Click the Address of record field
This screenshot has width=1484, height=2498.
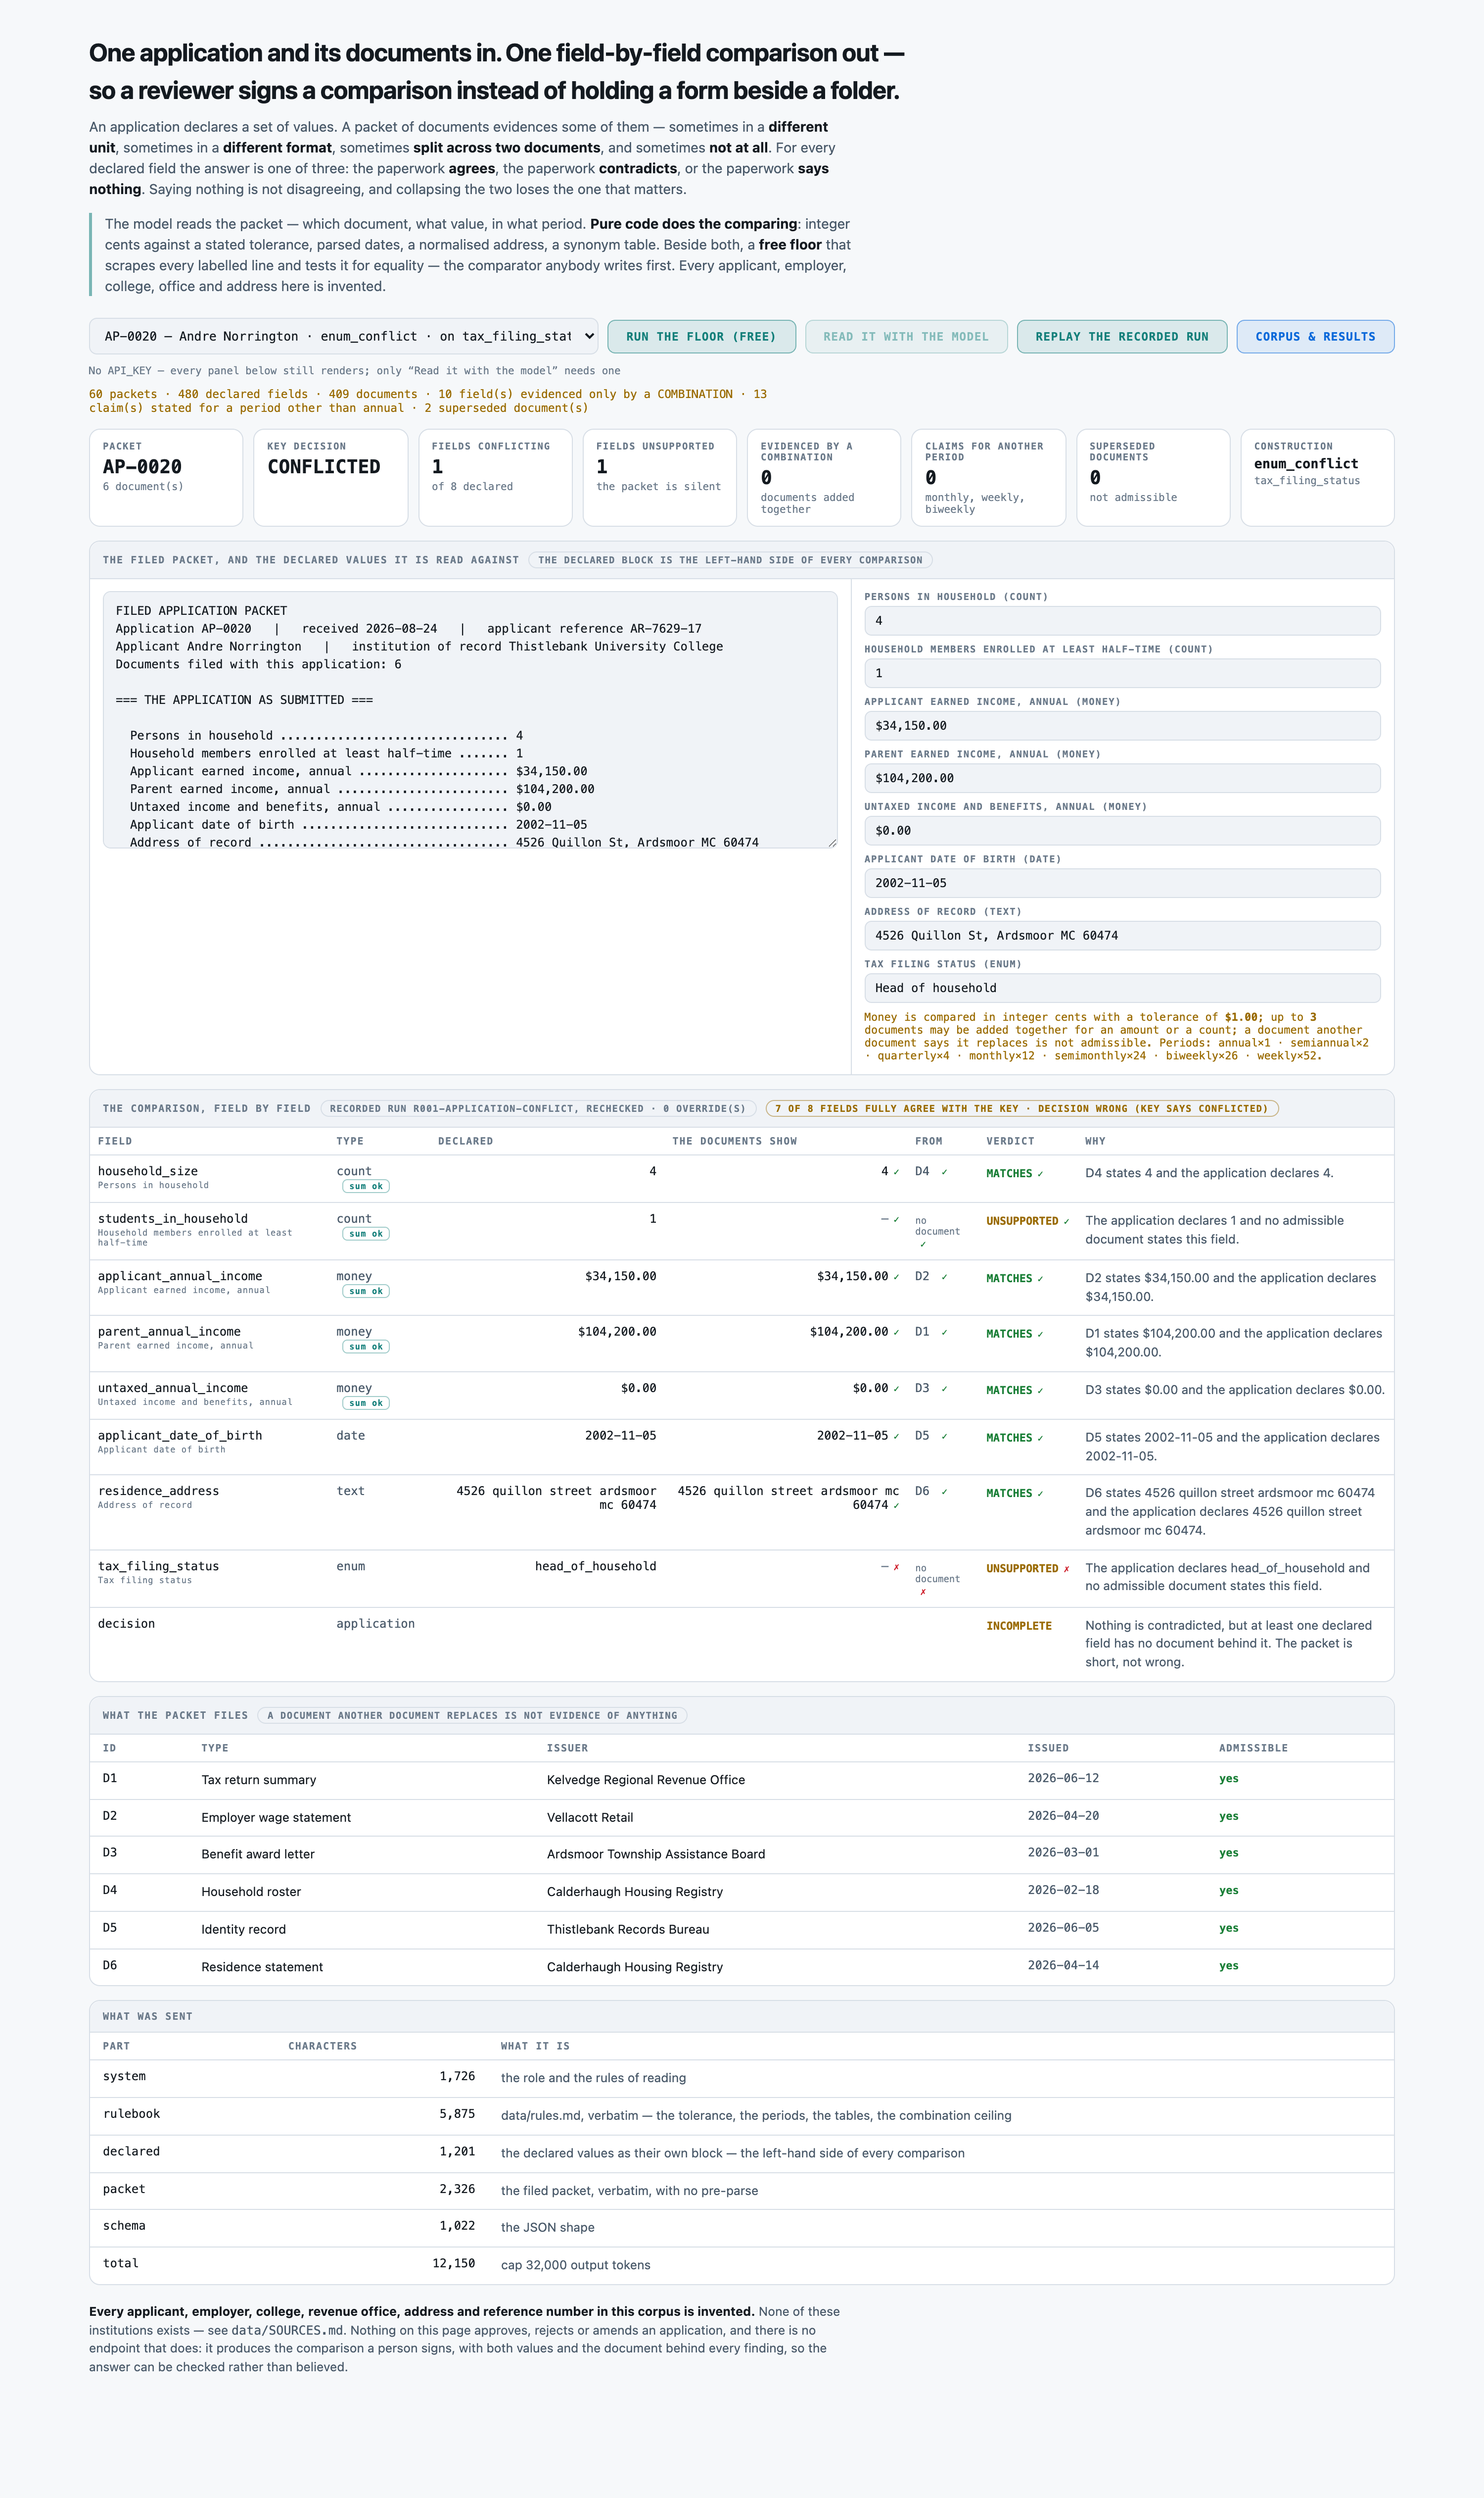(1122, 935)
